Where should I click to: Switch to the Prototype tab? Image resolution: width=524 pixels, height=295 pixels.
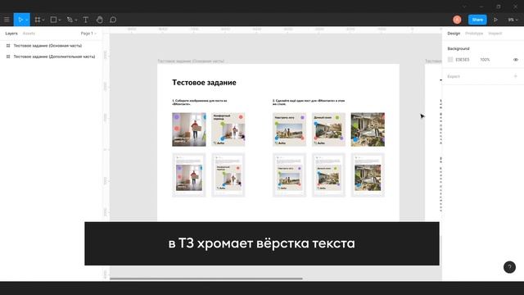[x=474, y=34]
